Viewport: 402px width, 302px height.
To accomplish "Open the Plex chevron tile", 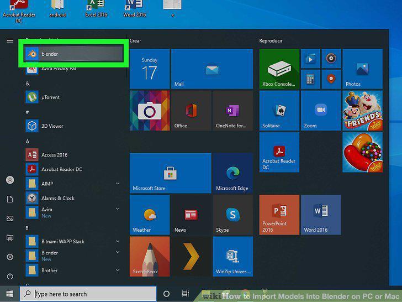I will click(191, 257).
